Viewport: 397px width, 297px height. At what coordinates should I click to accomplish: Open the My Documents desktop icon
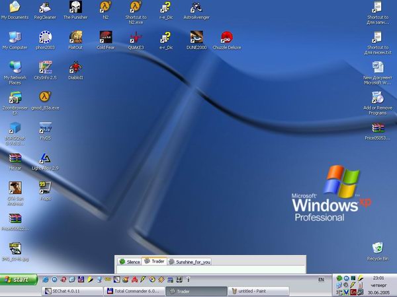tap(15, 10)
